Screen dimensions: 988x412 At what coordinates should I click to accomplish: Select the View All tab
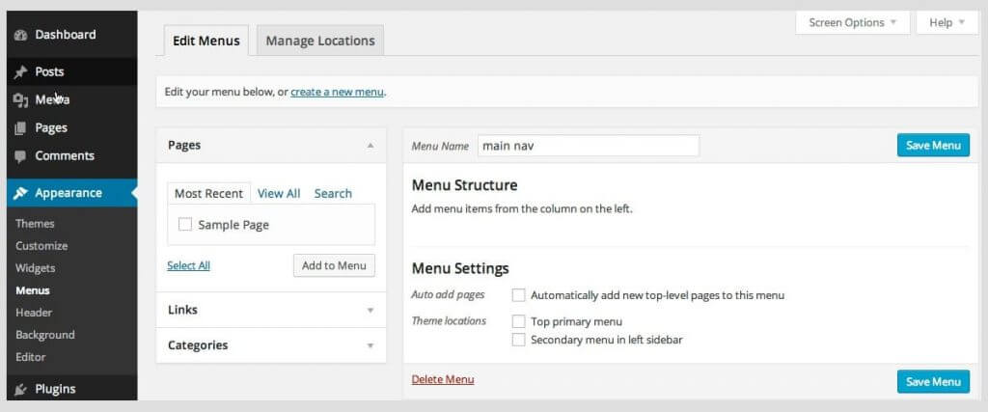pyautogui.click(x=279, y=193)
